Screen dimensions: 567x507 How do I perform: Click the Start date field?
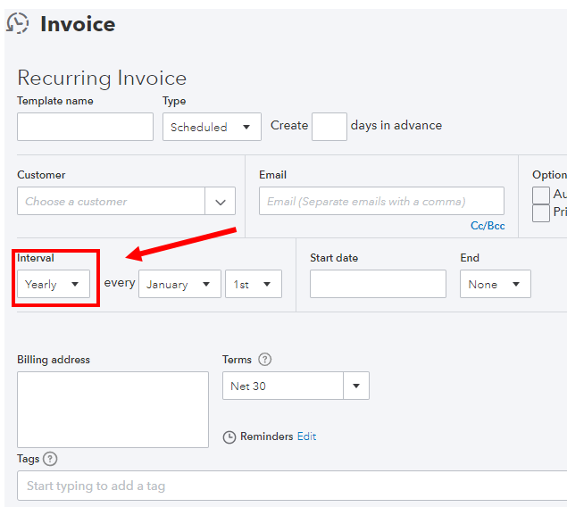(x=378, y=284)
